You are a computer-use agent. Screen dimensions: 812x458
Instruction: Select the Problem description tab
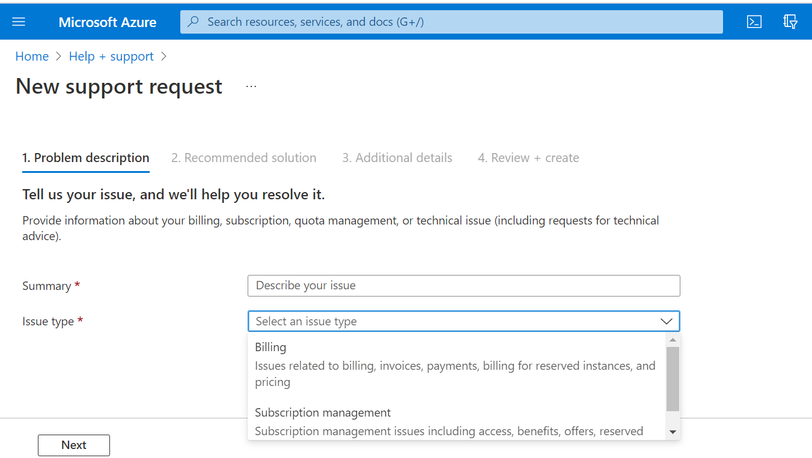pos(86,158)
